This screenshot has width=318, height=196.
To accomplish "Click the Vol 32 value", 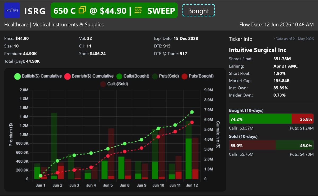I will [x=89, y=38].
